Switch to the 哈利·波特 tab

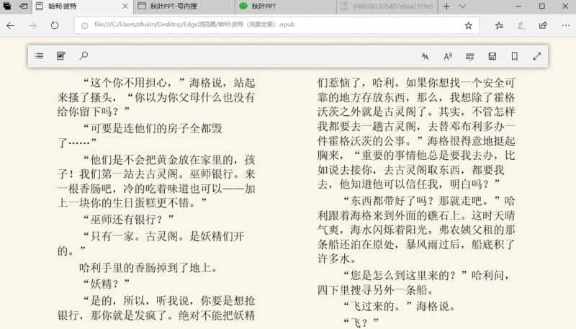pos(83,6)
